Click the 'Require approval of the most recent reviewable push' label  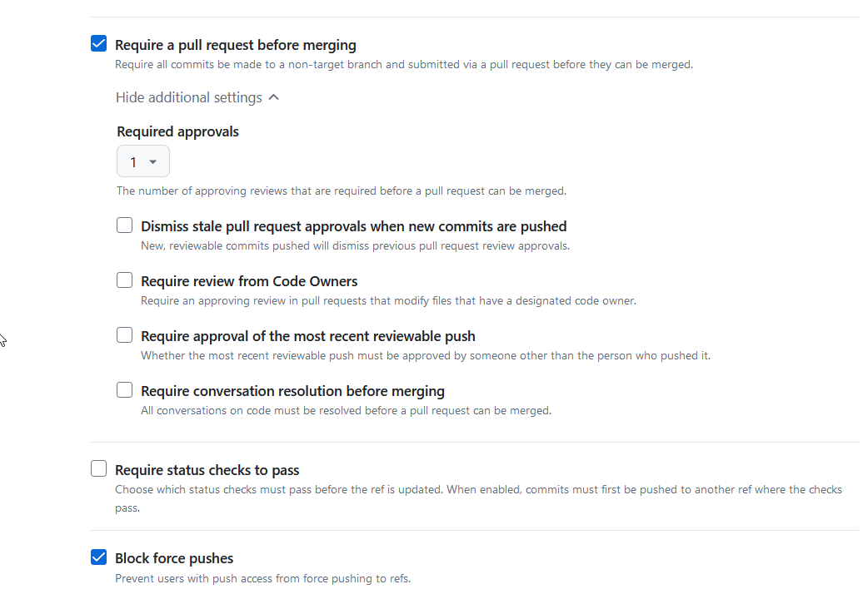point(308,336)
